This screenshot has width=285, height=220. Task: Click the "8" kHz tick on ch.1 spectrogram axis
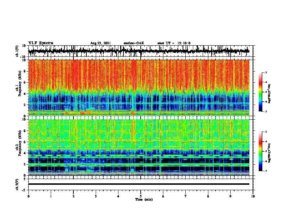tap(25, 71)
